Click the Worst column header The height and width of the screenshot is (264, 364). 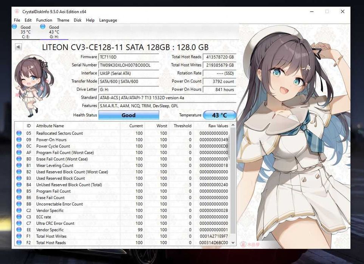pyautogui.click(x=157, y=126)
